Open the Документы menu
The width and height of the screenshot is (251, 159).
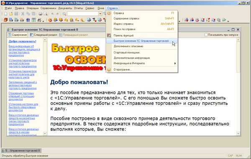65,8
